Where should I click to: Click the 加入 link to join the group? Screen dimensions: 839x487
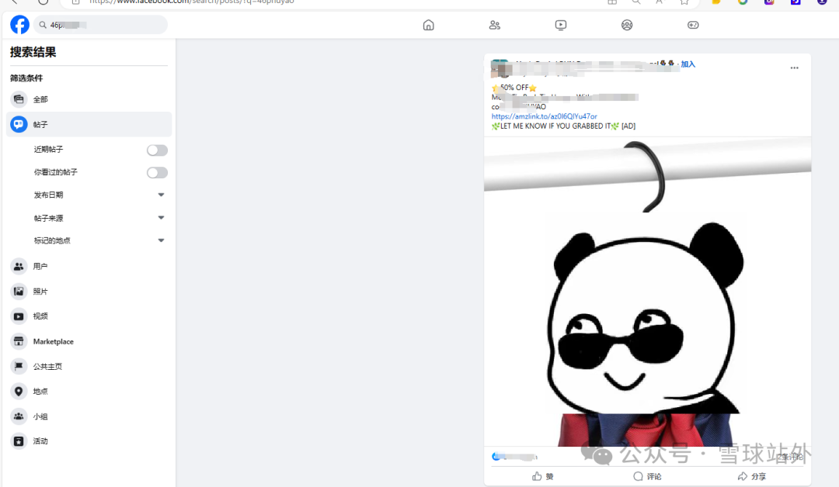tap(688, 64)
